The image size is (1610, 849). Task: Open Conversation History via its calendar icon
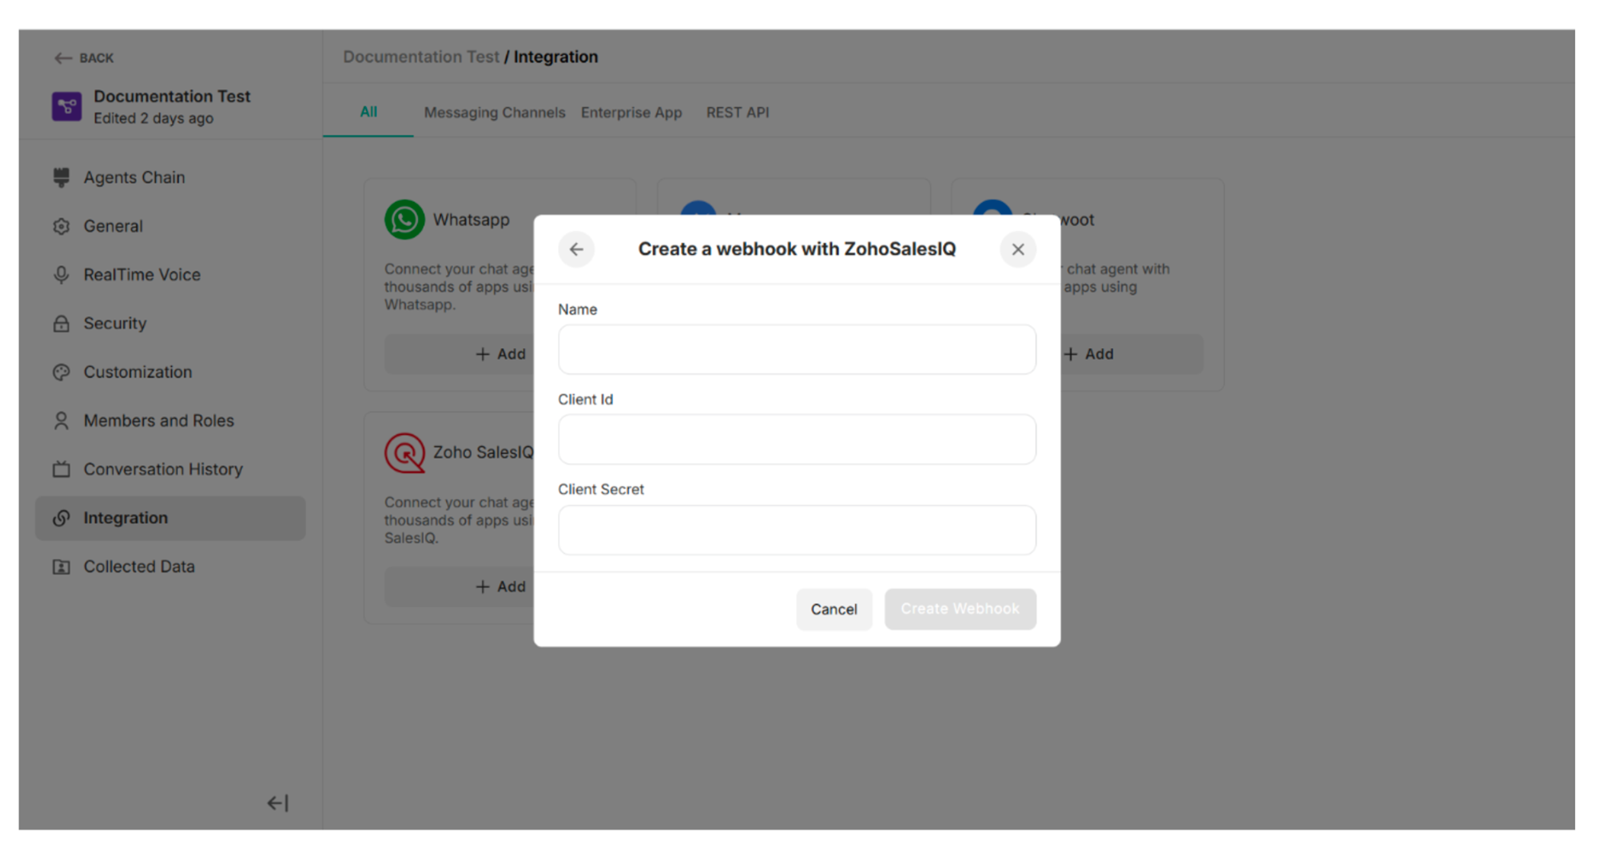pyautogui.click(x=62, y=469)
